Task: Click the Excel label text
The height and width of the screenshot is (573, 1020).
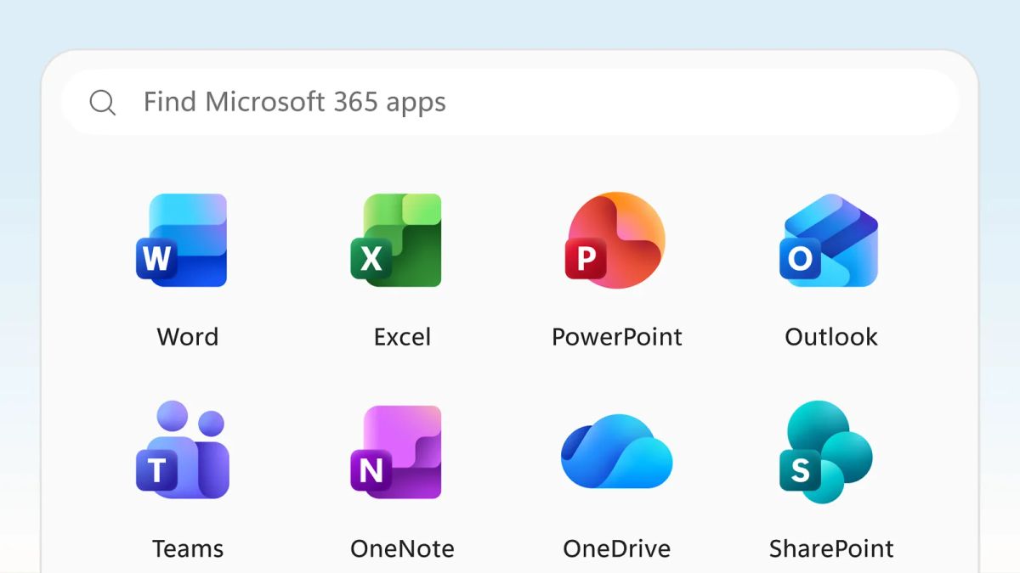Action: tap(402, 337)
